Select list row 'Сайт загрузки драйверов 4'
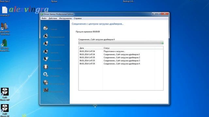This screenshot has height=117, width=209. pyautogui.click(x=121, y=64)
